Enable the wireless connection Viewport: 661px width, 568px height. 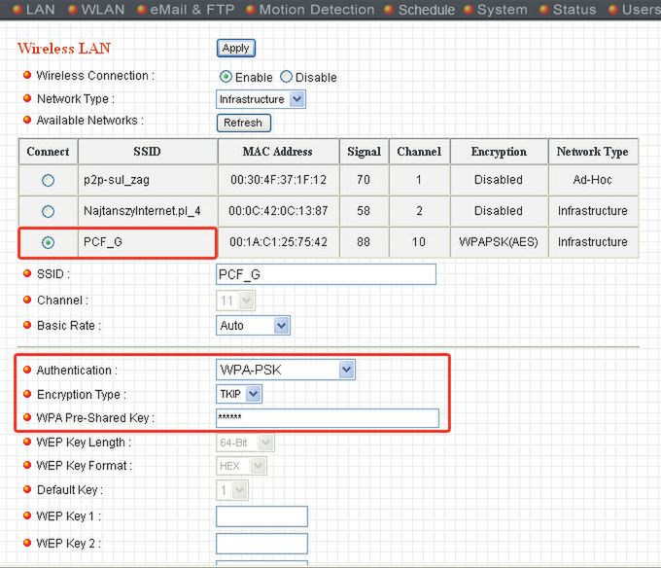226,77
